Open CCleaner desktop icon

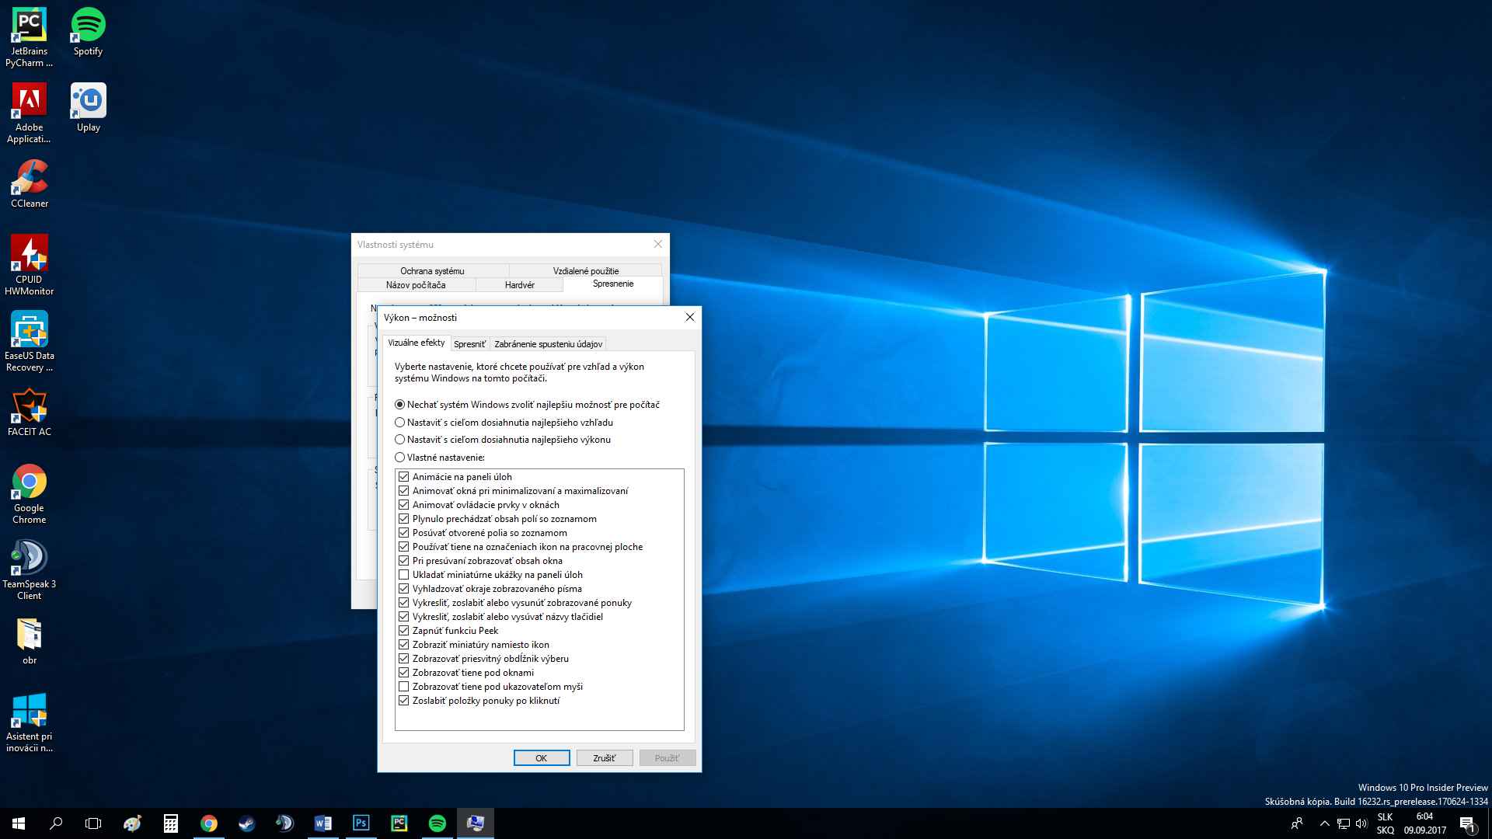[x=30, y=184]
